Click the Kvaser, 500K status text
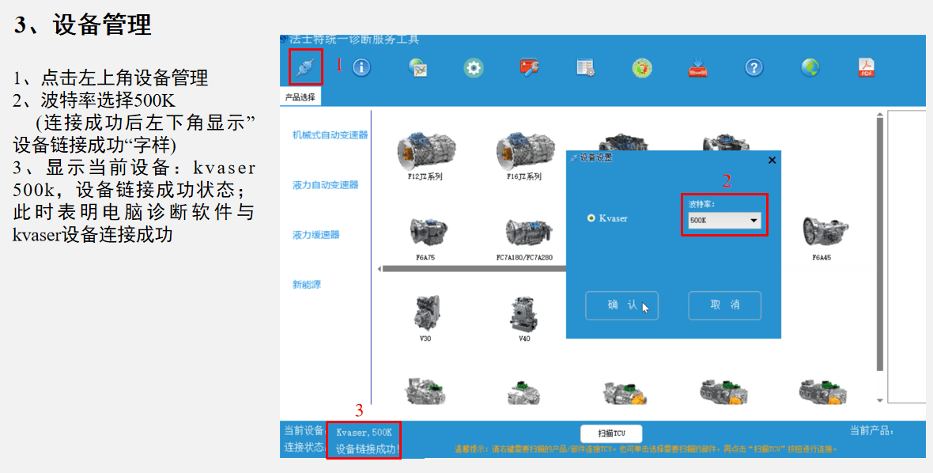The height and width of the screenshot is (473, 933). (364, 433)
